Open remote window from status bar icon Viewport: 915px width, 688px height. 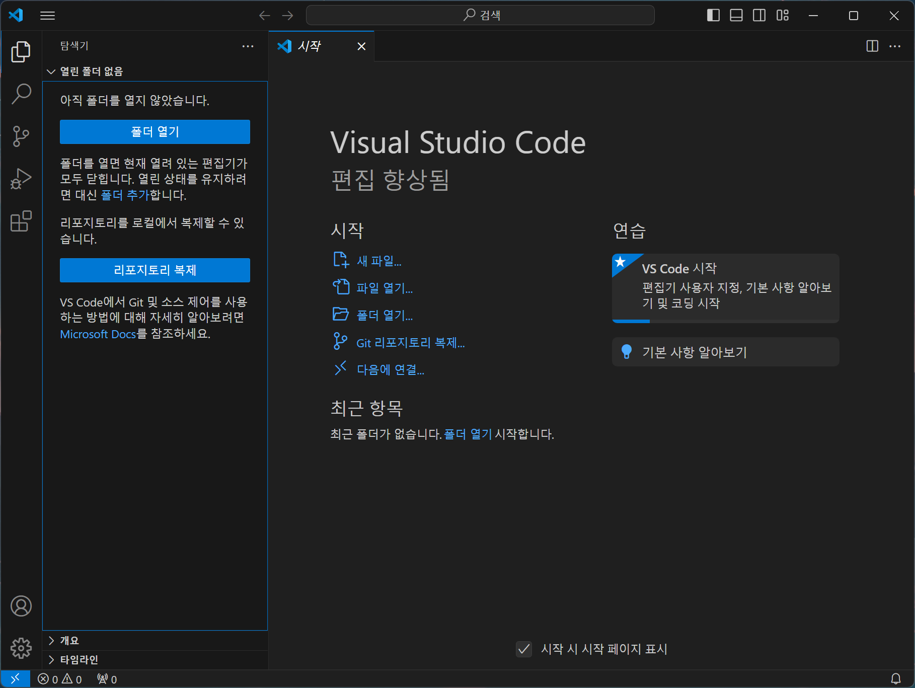15,679
